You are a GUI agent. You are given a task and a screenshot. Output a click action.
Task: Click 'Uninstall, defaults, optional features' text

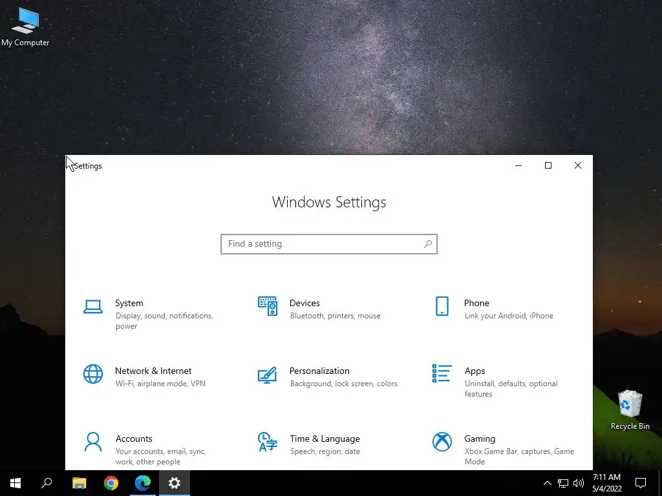click(511, 388)
